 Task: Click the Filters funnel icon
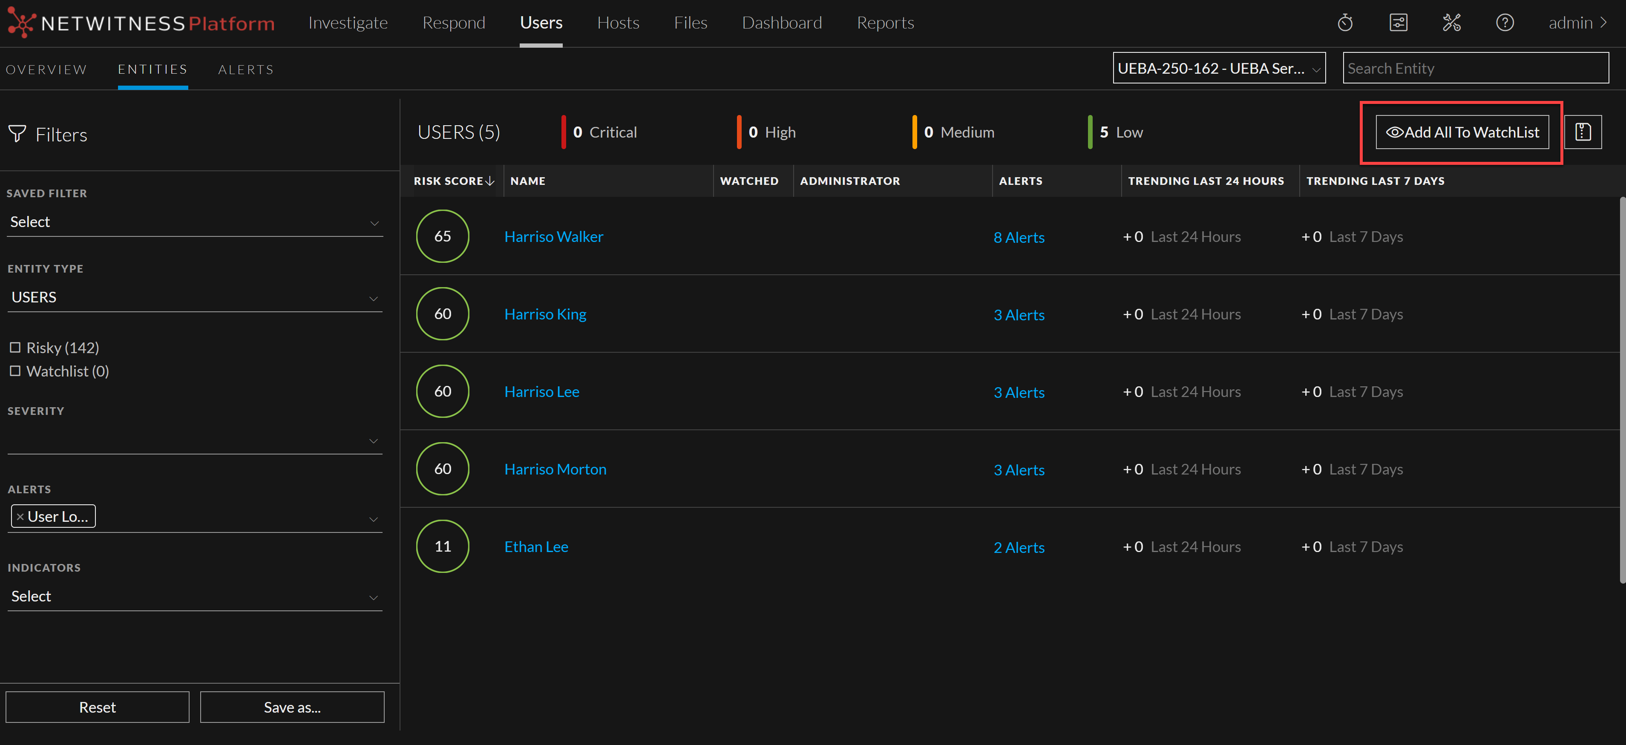point(17,134)
